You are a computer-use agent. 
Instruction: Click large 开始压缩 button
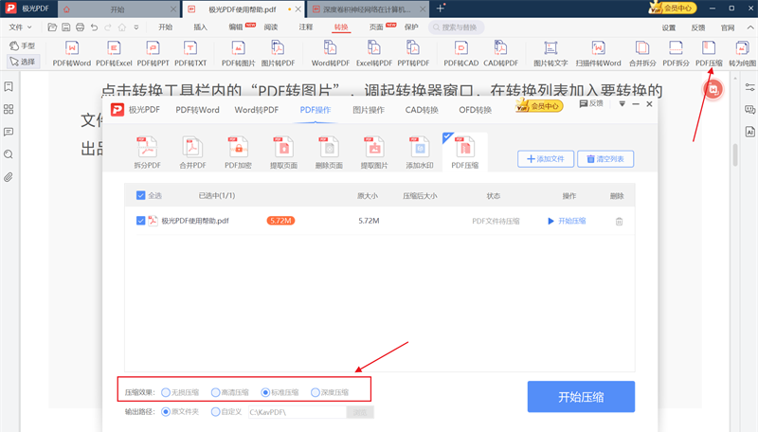(x=581, y=397)
